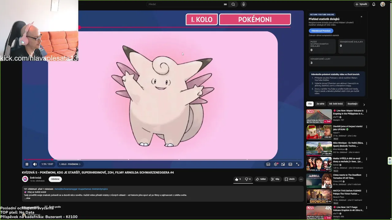This screenshot has height=220, width=392.
Task: Open Miss Monique Es Vedrà thumbnail
Action: click(319, 148)
